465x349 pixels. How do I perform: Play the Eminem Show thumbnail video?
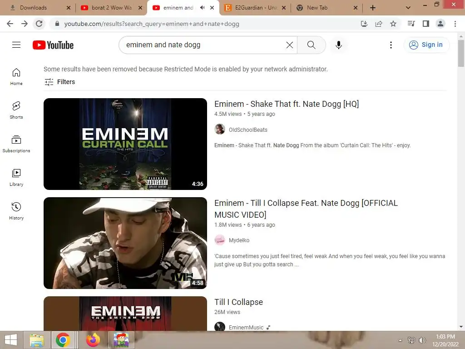125,314
